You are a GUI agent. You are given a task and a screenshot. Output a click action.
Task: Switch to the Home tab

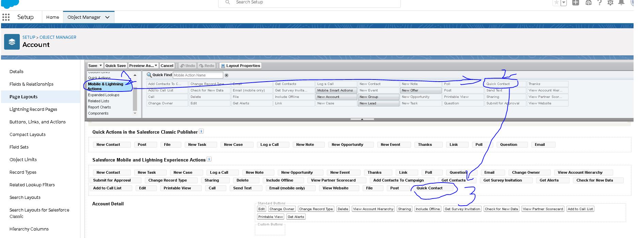(x=52, y=17)
